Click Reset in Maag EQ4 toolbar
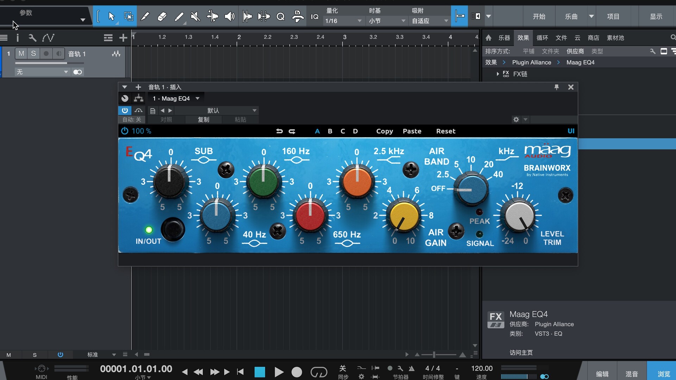The height and width of the screenshot is (380, 676). (446, 131)
